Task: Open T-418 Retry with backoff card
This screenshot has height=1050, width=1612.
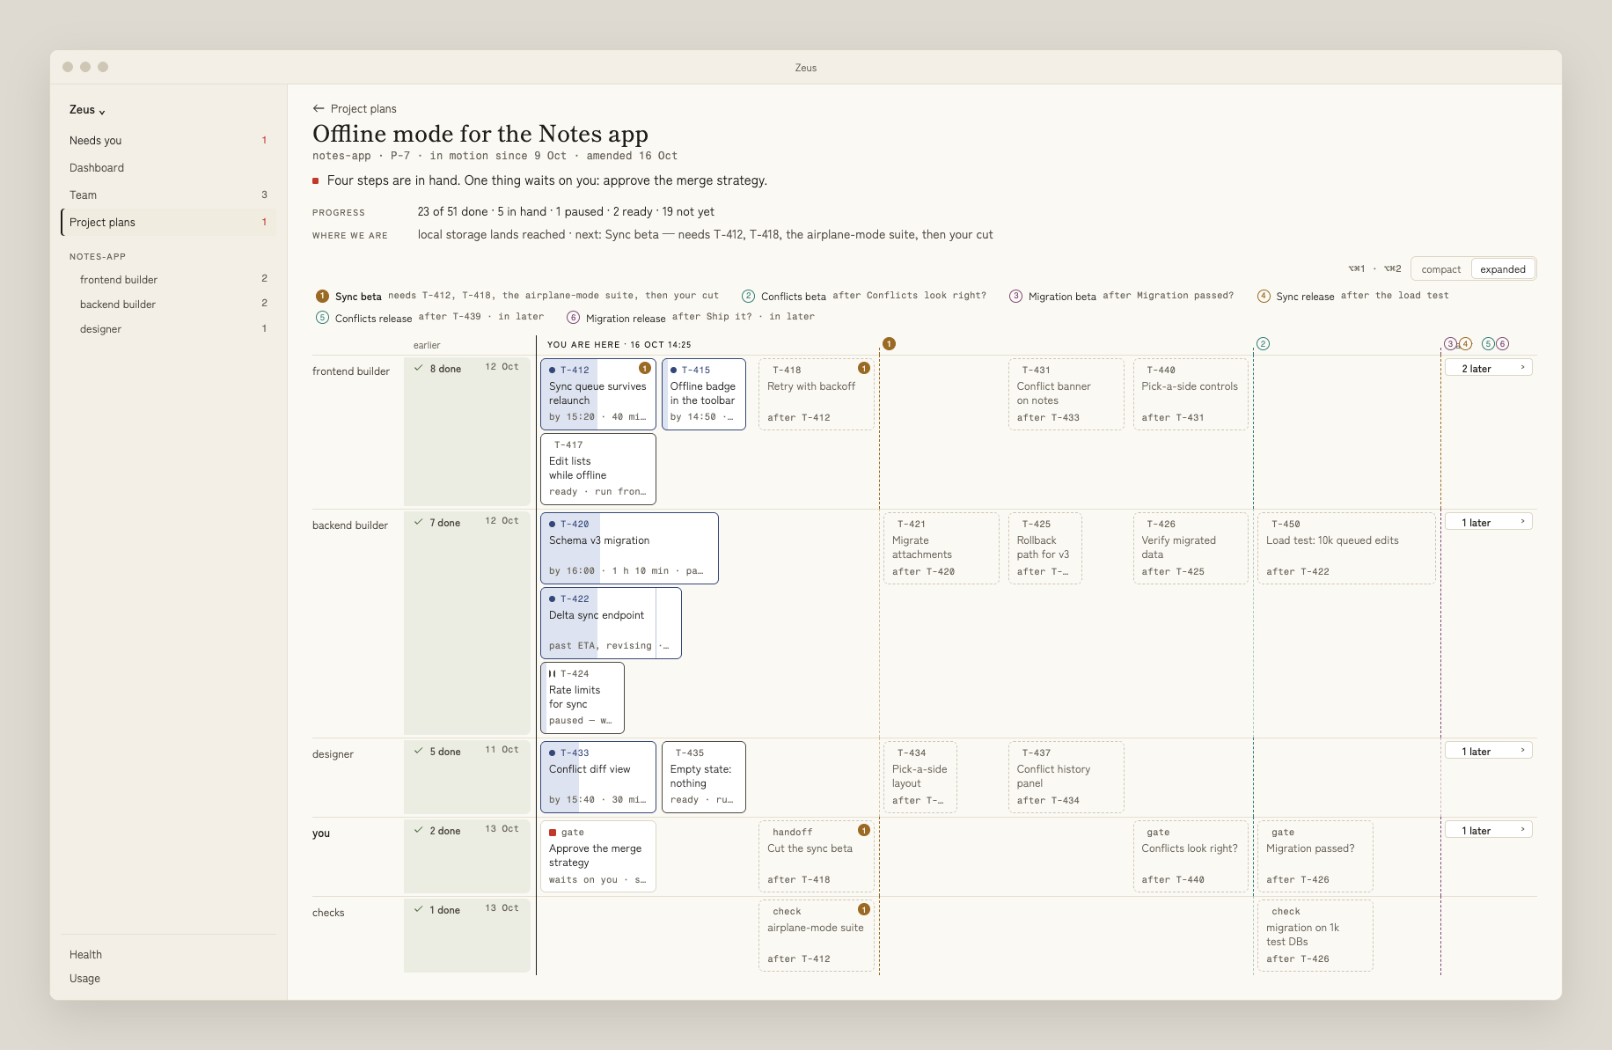Action: (817, 393)
